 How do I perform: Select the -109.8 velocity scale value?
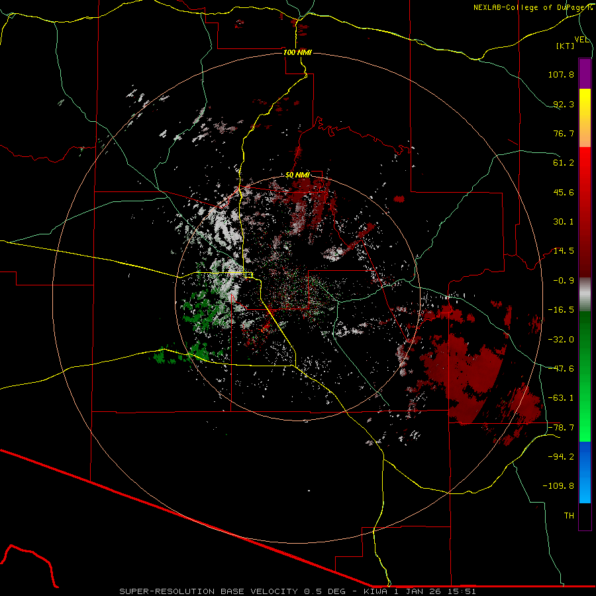(558, 486)
